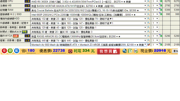Click magnifier icon in the 散熱器 row
This screenshot has width=180, height=101.
148,27
